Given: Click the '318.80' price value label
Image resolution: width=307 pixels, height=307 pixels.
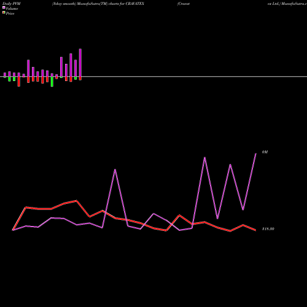Looking at the screenshot, I should [268, 229].
